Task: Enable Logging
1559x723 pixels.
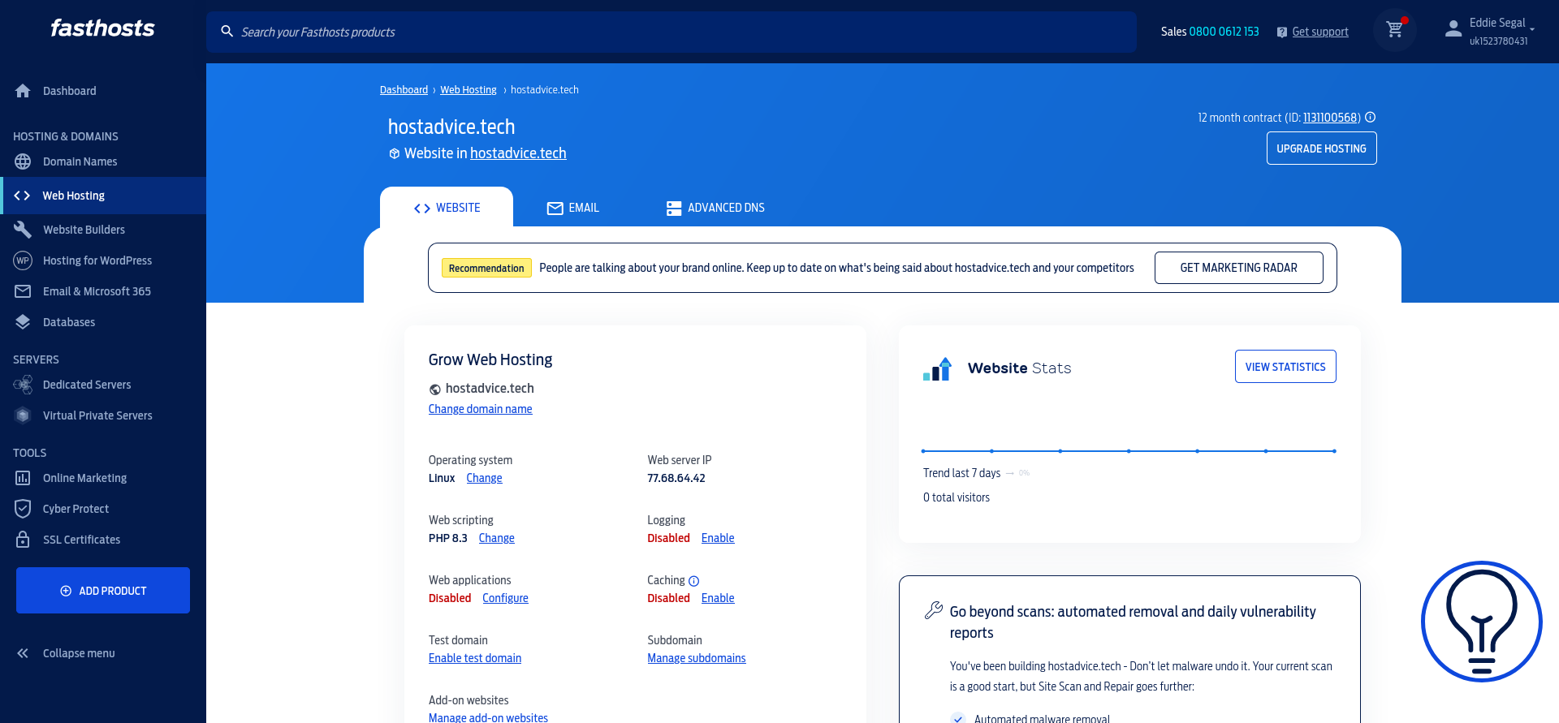Action: 718,538
